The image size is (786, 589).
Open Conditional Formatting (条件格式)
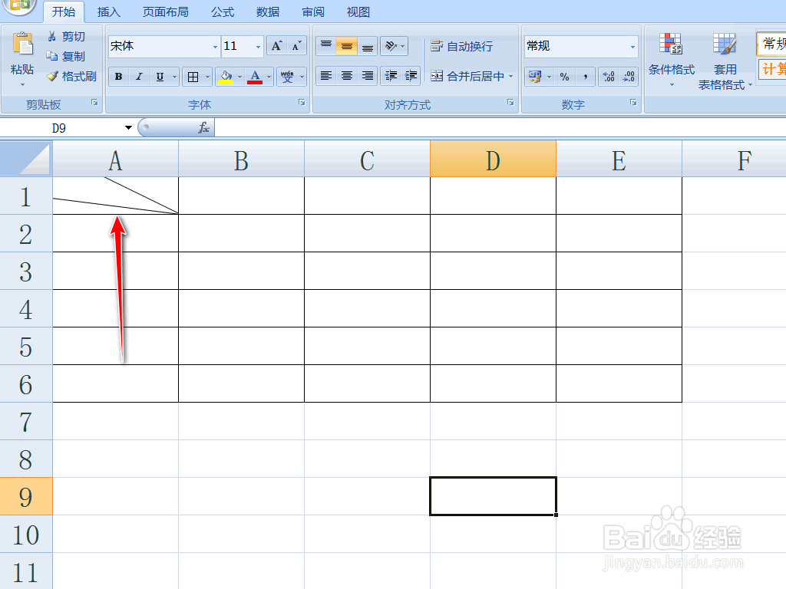click(671, 59)
